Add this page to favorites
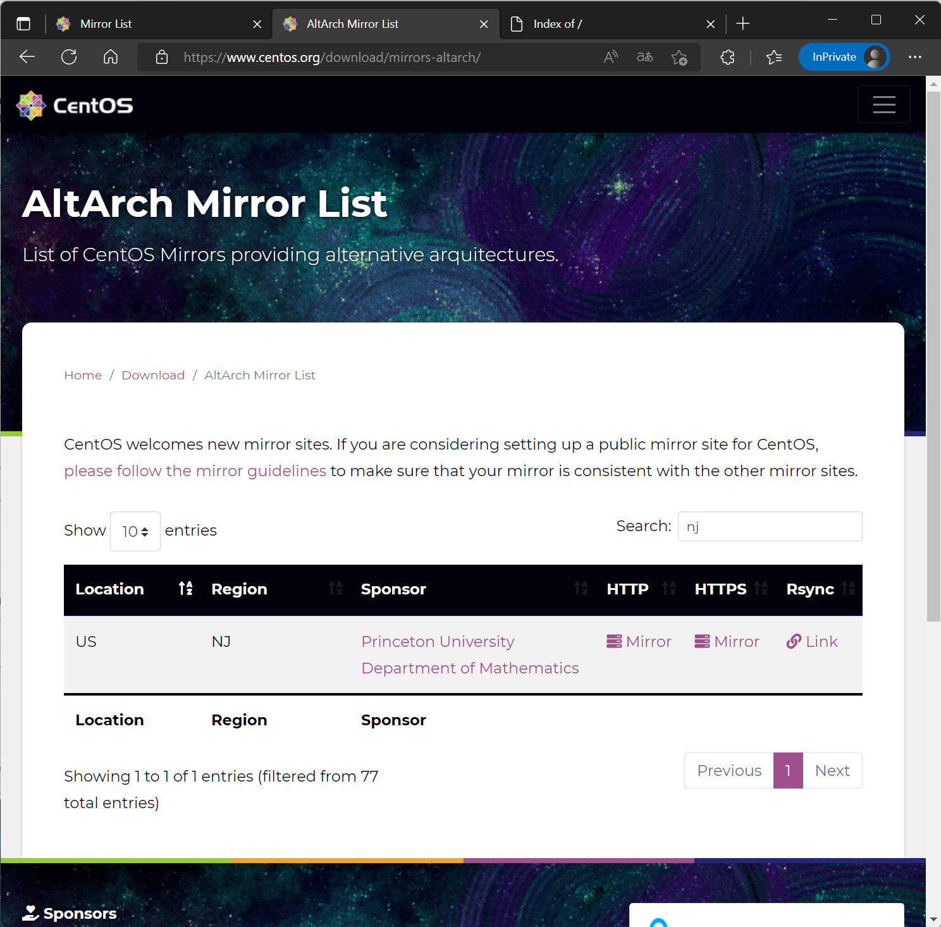Image resolution: width=941 pixels, height=927 pixels. pyautogui.click(x=680, y=57)
